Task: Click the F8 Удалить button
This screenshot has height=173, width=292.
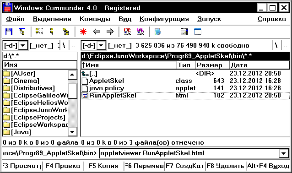Action: [x=226, y=166]
